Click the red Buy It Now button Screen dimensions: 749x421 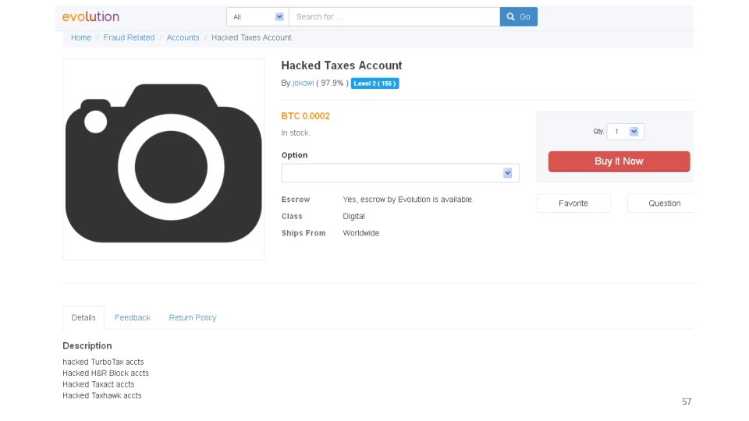tap(619, 161)
